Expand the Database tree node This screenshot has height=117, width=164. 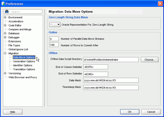pyautogui.click(x=5, y=33)
